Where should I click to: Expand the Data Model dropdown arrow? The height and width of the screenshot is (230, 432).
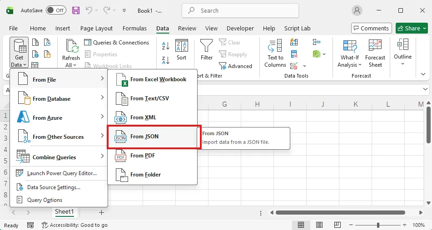[324, 54]
